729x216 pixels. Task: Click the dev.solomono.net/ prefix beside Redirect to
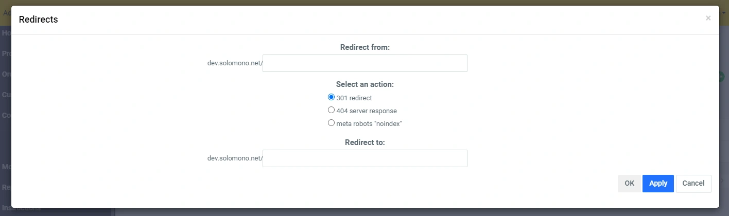tap(235, 158)
